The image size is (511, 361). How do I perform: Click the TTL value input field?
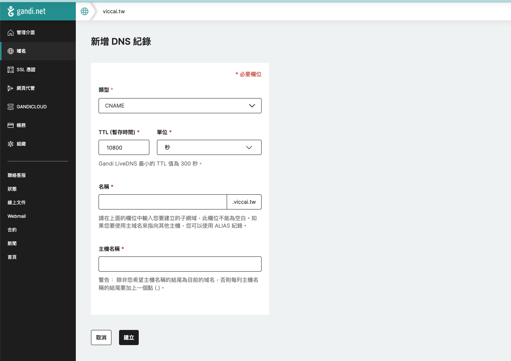click(124, 147)
